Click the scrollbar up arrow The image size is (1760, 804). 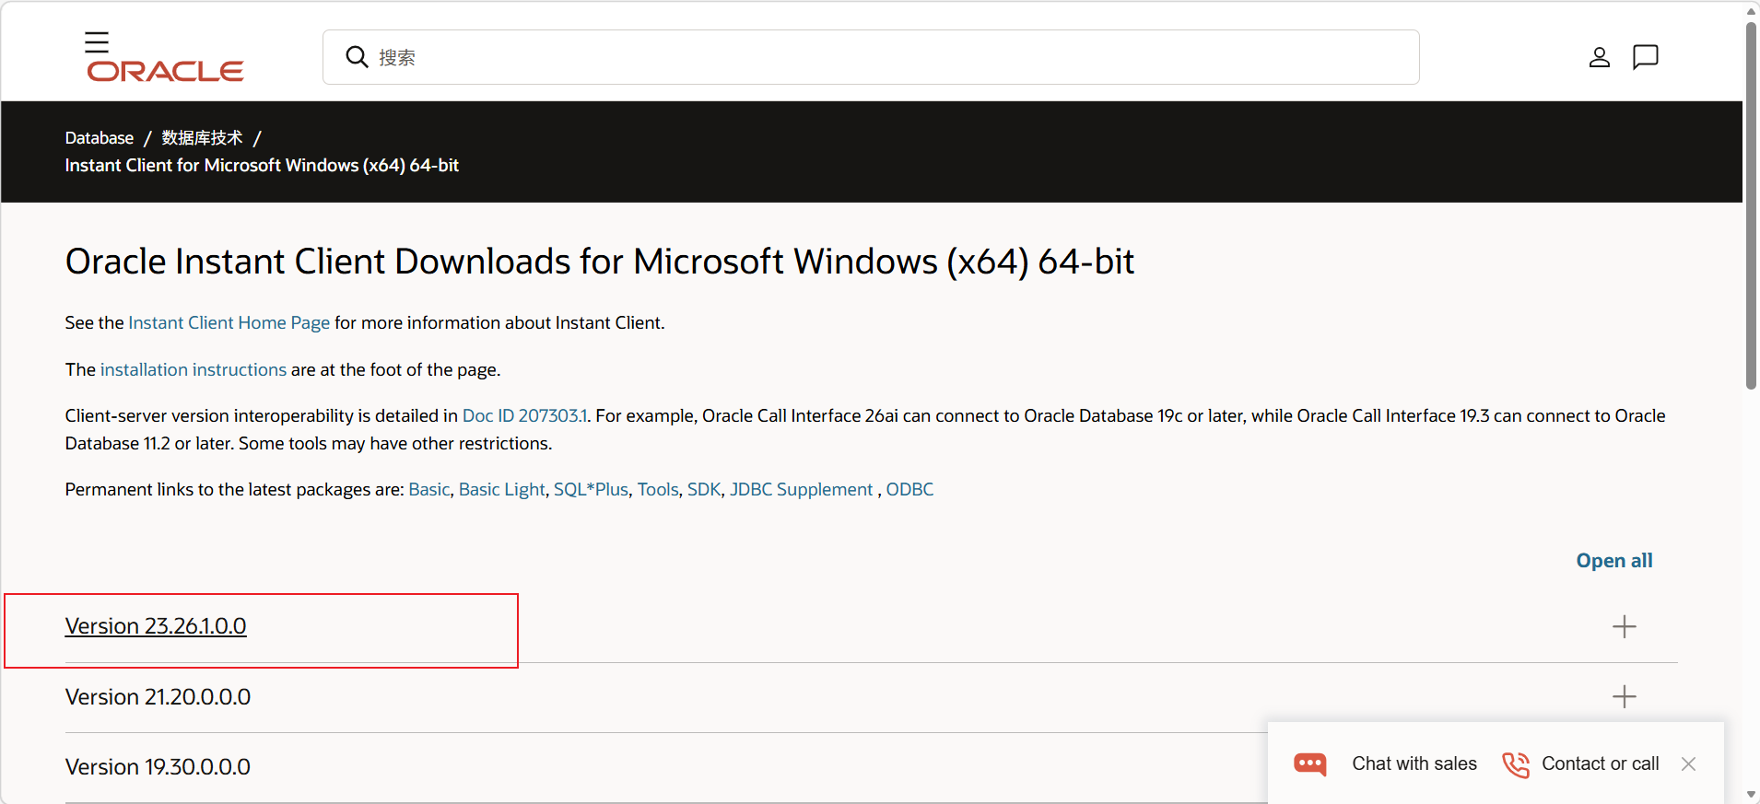tap(1751, 10)
